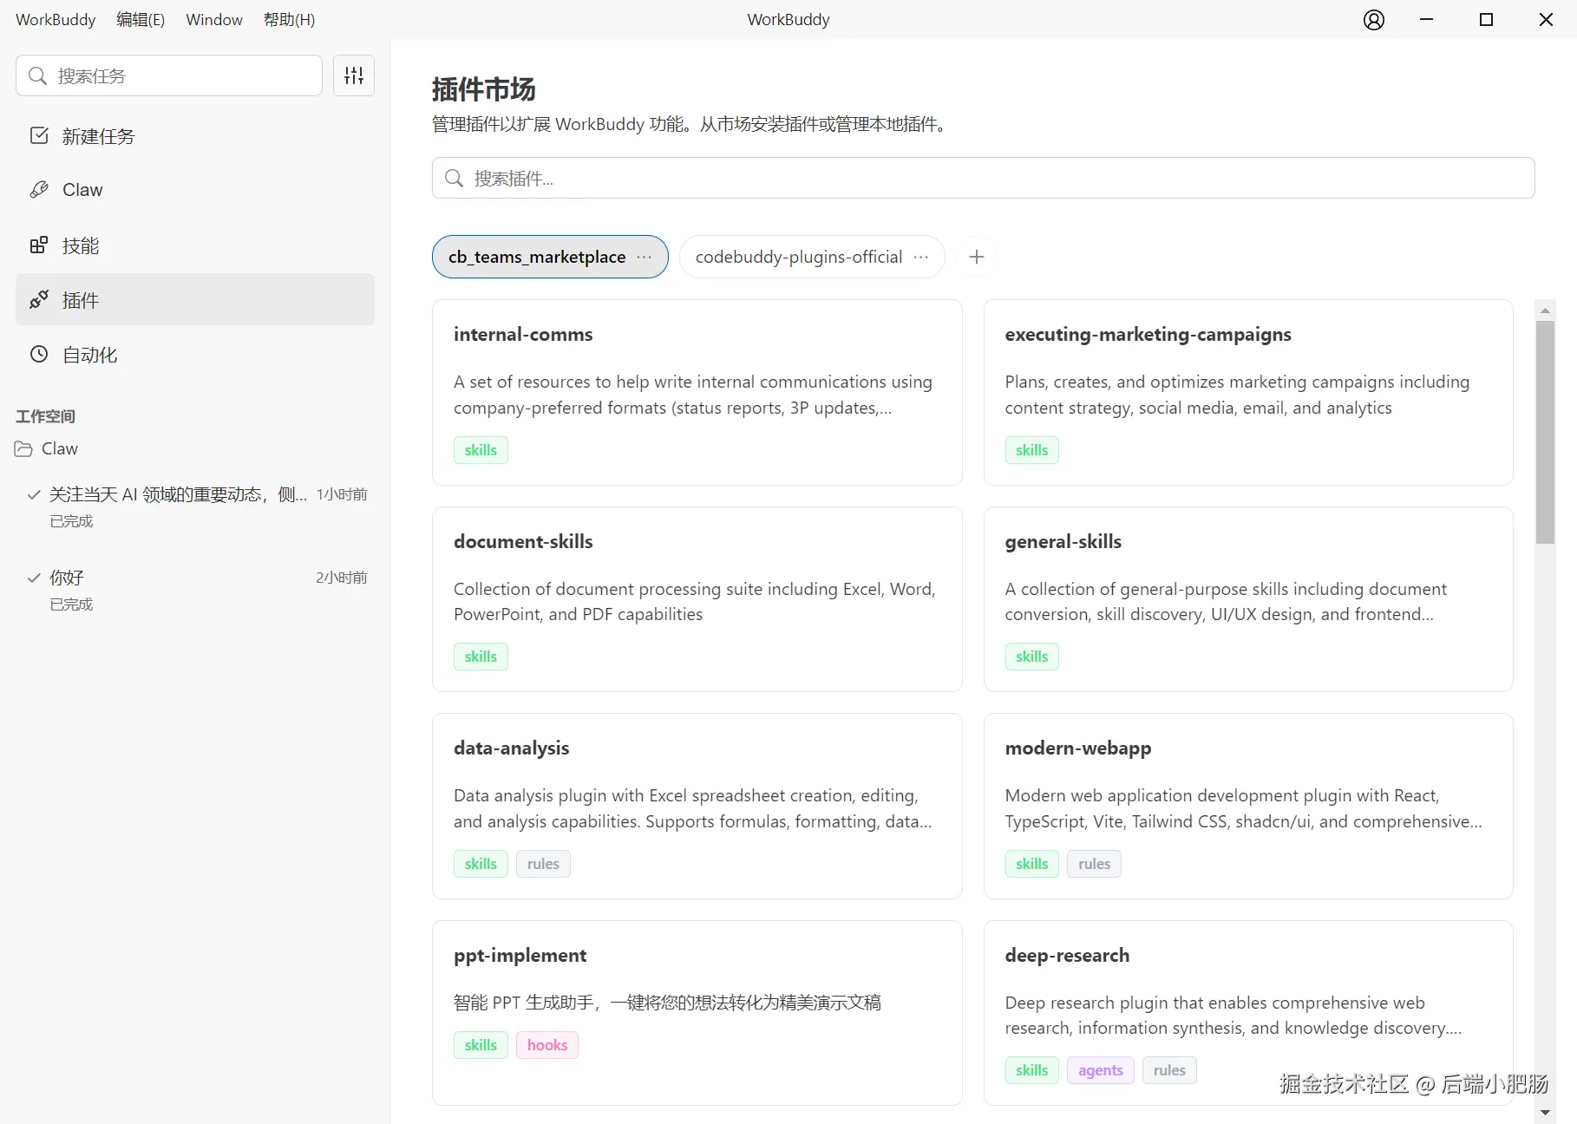
Task: Open Claw via its sidebar icon
Action: coord(39,190)
